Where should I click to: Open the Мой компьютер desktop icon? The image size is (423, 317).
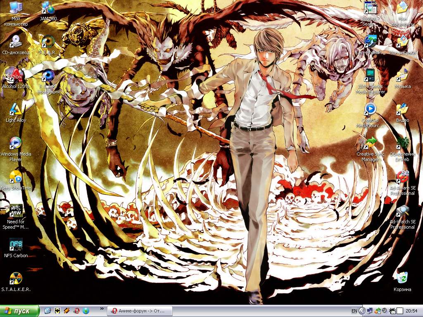point(16,14)
